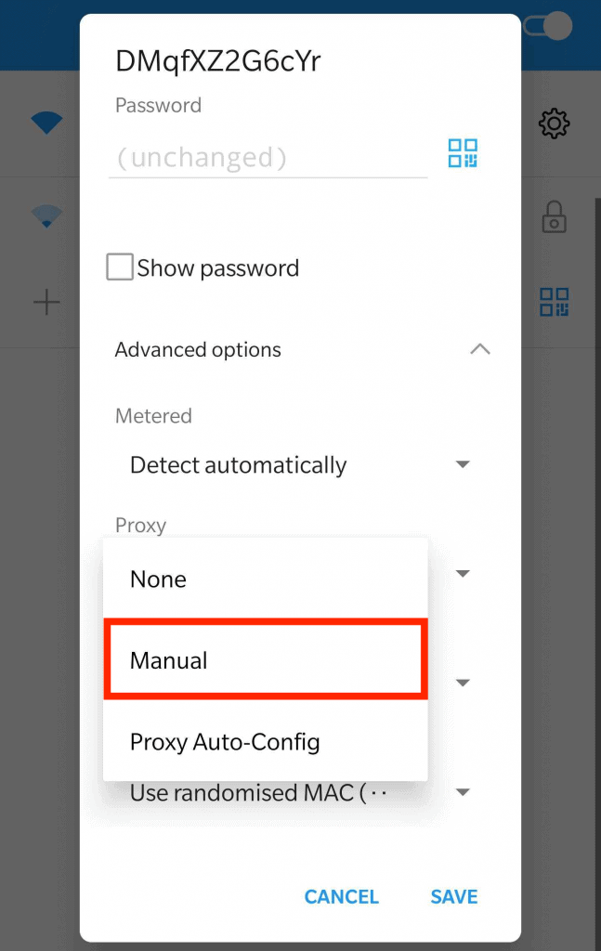This screenshot has height=951, width=601.
Task: Tap the unchanged password input field
Action: tap(268, 158)
